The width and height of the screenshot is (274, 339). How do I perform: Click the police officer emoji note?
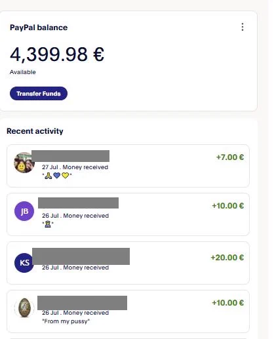pyautogui.click(x=48, y=224)
